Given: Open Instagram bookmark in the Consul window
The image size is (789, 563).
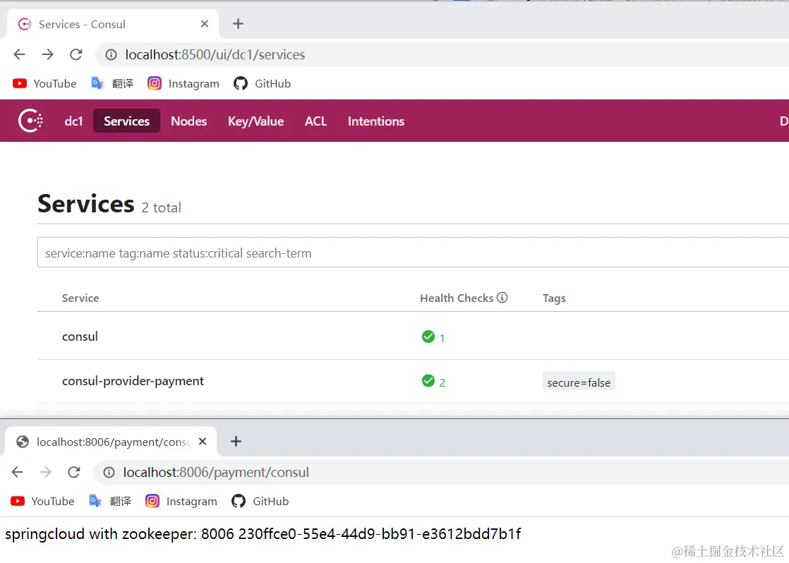Looking at the screenshot, I should 183,83.
